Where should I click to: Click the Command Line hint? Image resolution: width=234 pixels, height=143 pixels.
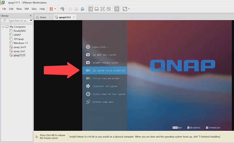(x=213, y=128)
